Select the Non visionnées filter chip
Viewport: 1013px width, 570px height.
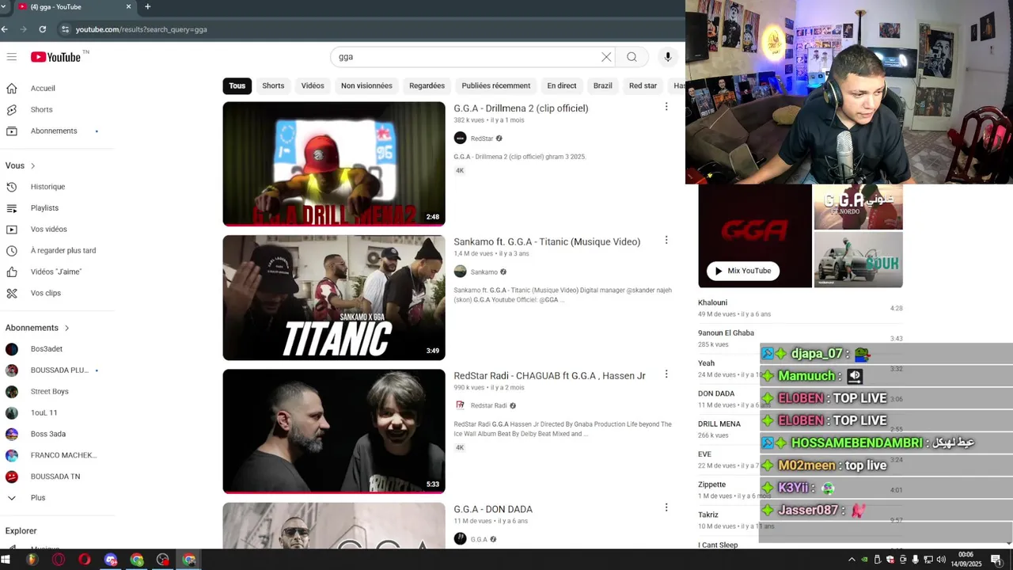click(366, 85)
